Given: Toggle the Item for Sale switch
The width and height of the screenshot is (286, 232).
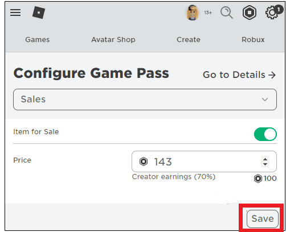Looking at the screenshot, I should pos(265,134).
